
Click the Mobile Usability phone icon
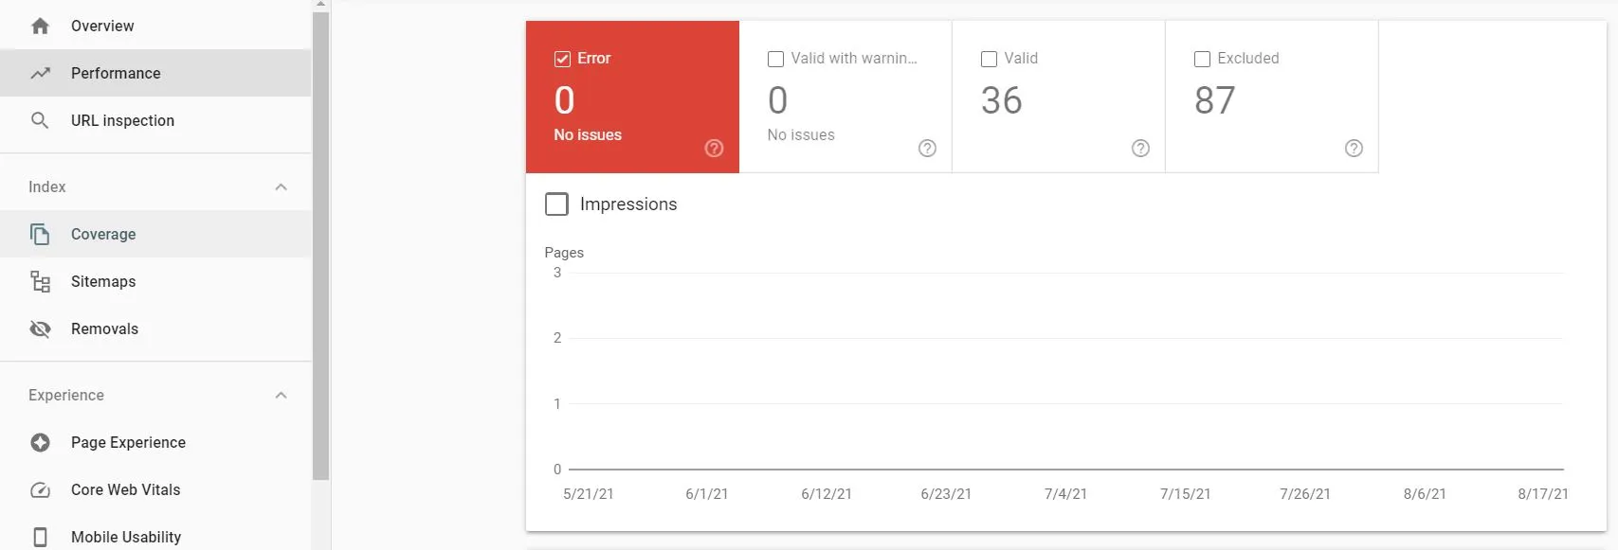point(40,537)
